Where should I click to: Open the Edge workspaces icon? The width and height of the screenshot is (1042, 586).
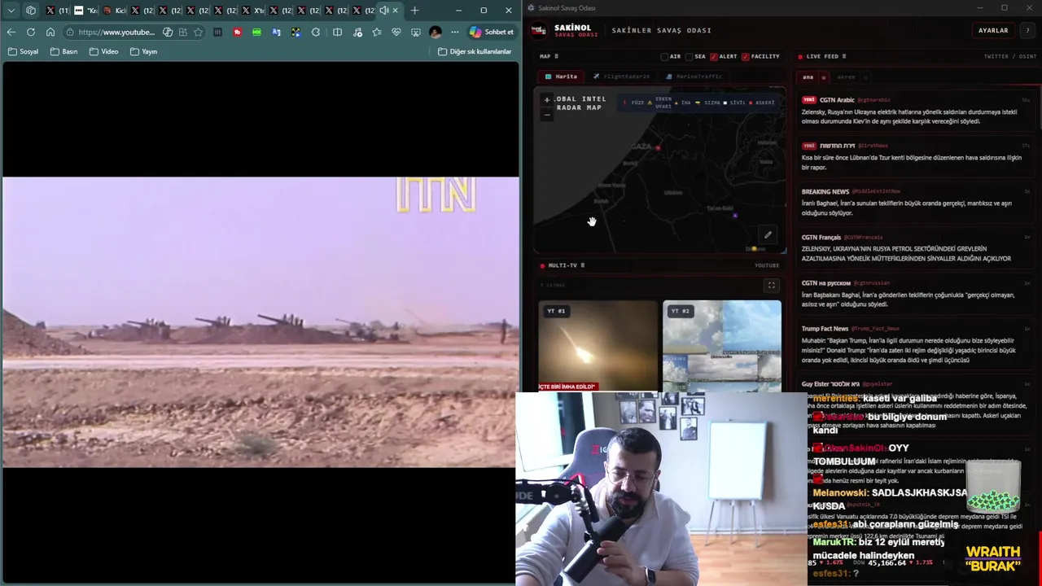[31, 10]
